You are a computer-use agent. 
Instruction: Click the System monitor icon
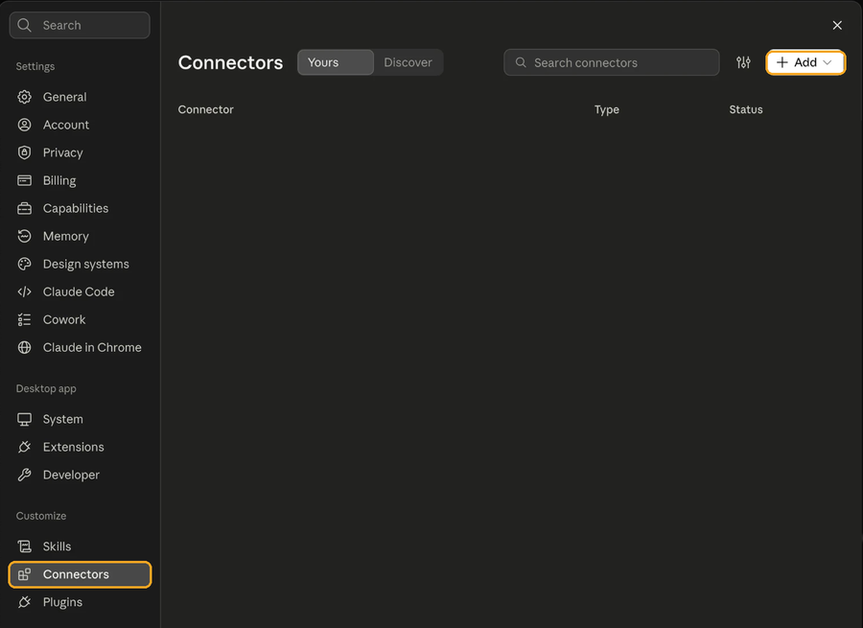point(24,419)
